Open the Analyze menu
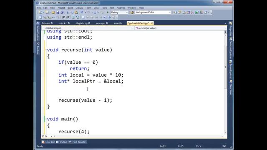Image resolution: width=267 pixels, height=150 pixels. pyautogui.click(x=121, y=8)
